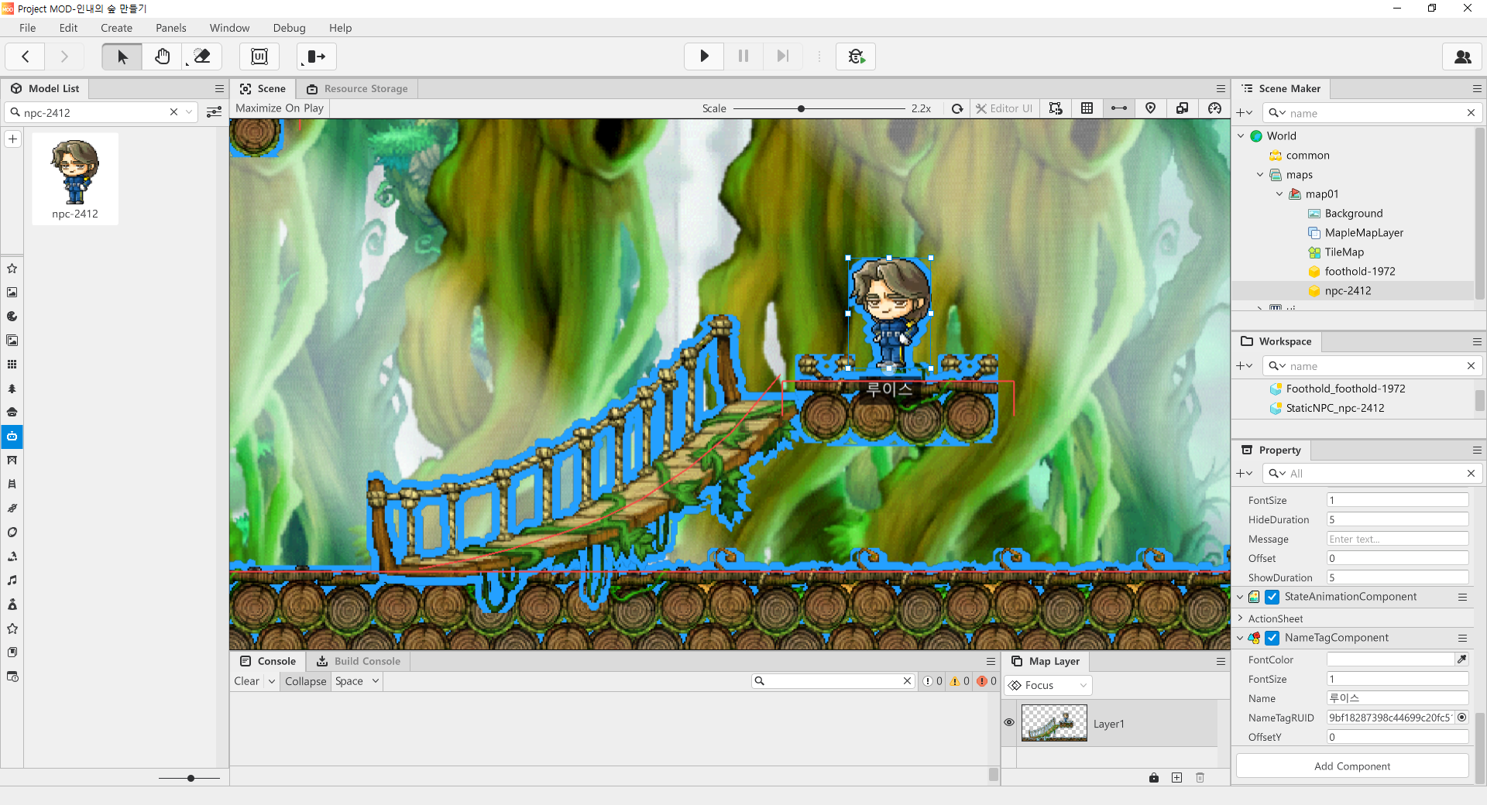Delete the selected map layer
Image resolution: width=1487 pixels, height=805 pixels.
(x=1200, y=777)
